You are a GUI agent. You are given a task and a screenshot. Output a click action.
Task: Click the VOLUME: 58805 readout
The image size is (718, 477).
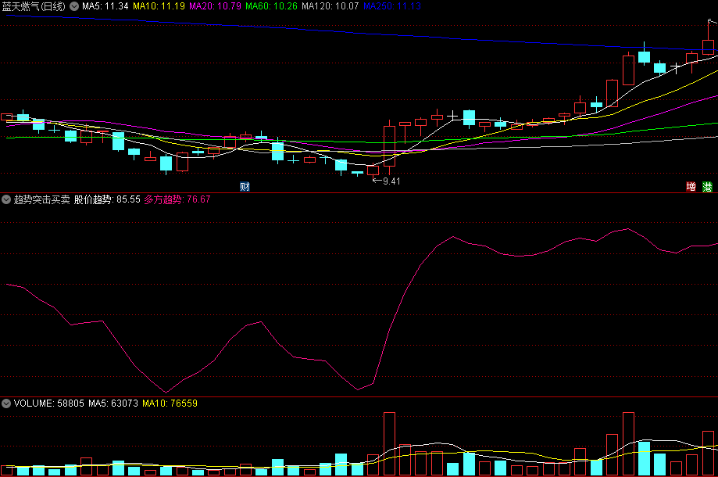point(49,403)
